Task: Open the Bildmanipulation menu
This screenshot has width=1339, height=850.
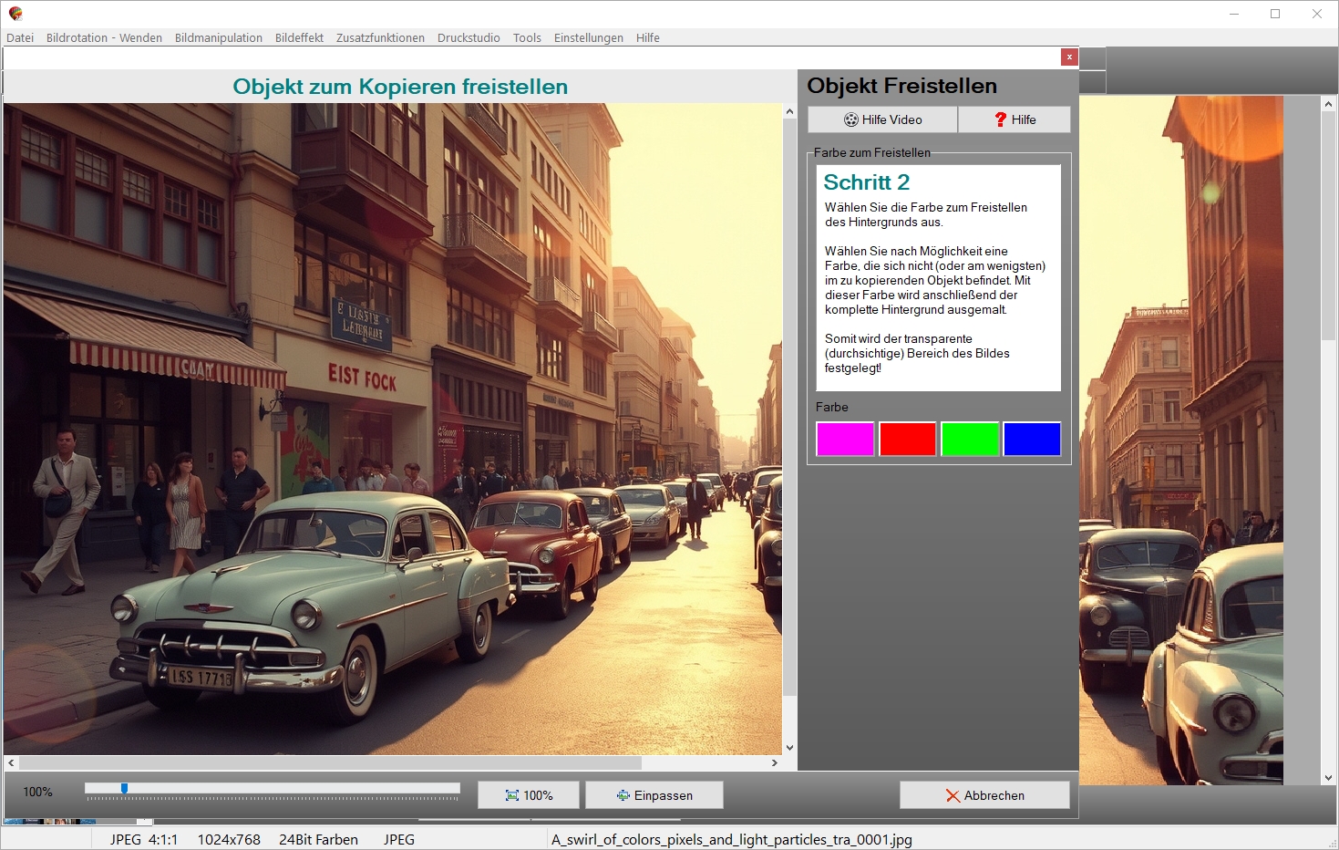Action: click(x=218, y=37)
